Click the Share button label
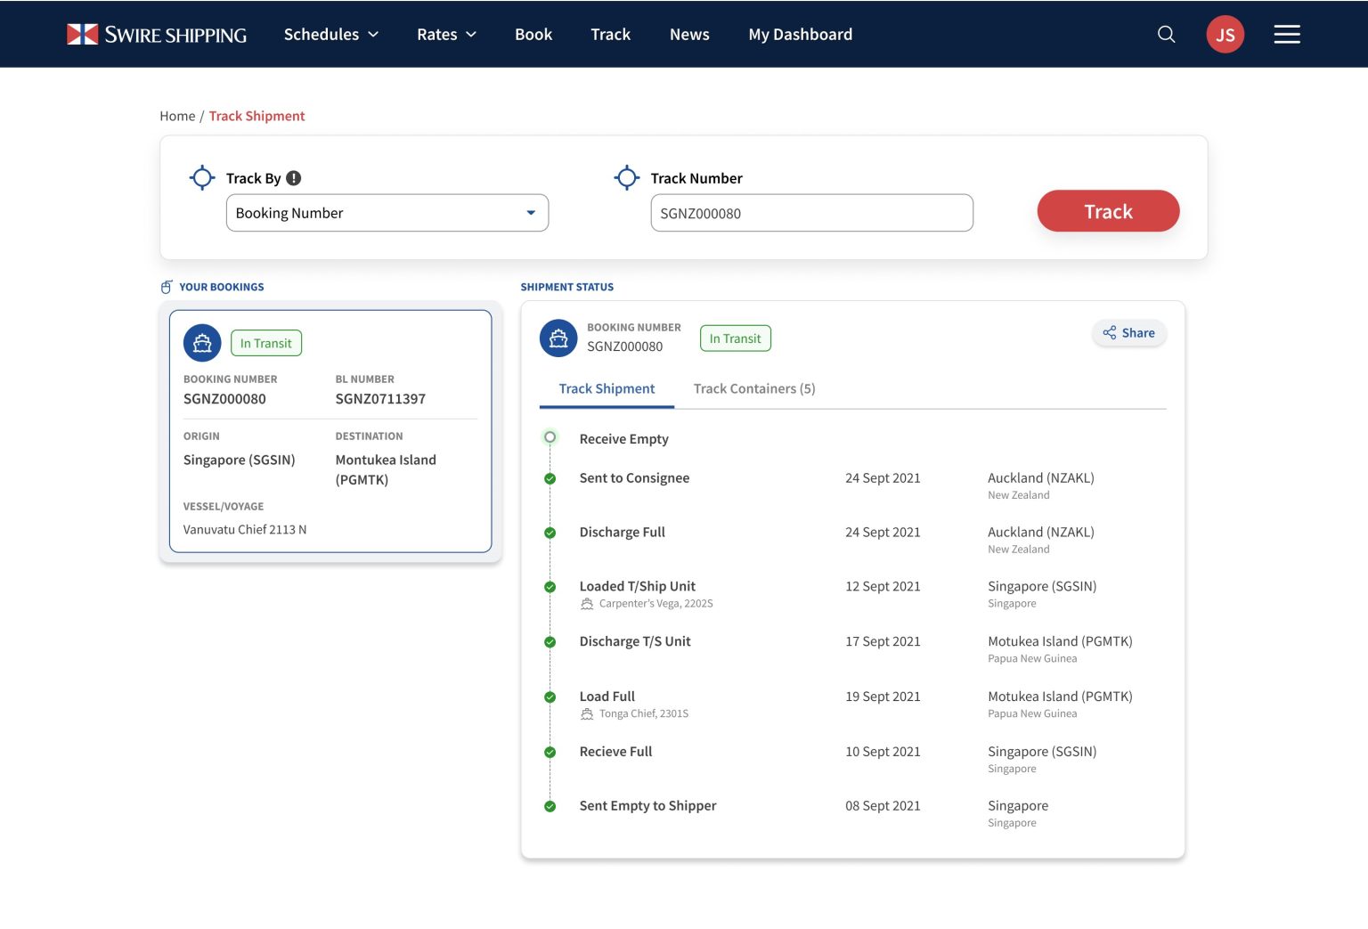Image resolution: width=1368 pixels, height=929 pixels. 1138,333
